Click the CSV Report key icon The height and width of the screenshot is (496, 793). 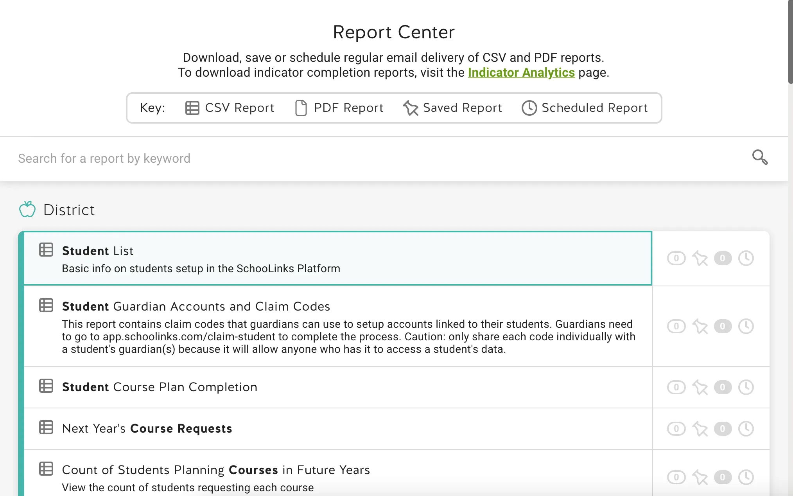[192, 108]
